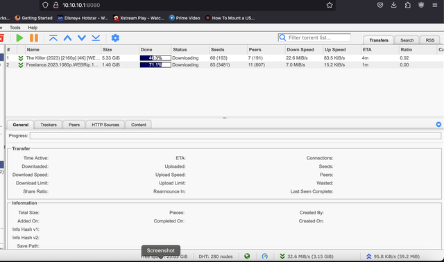Click The Killer progress bar

tap(155, 58)
